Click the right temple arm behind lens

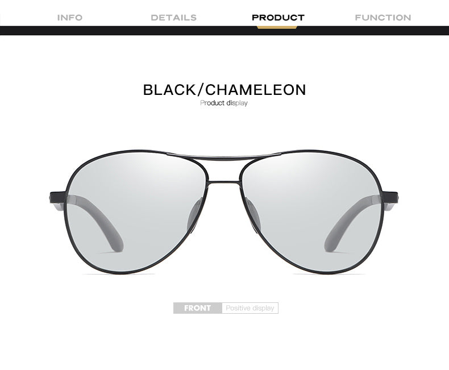(x=351, y=222)
